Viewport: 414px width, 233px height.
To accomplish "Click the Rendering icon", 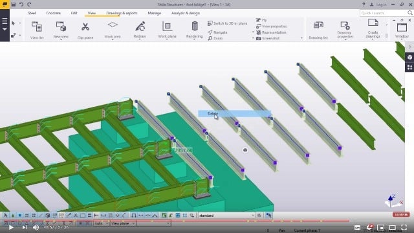I will pyautogui.click(x=195, y=26).
